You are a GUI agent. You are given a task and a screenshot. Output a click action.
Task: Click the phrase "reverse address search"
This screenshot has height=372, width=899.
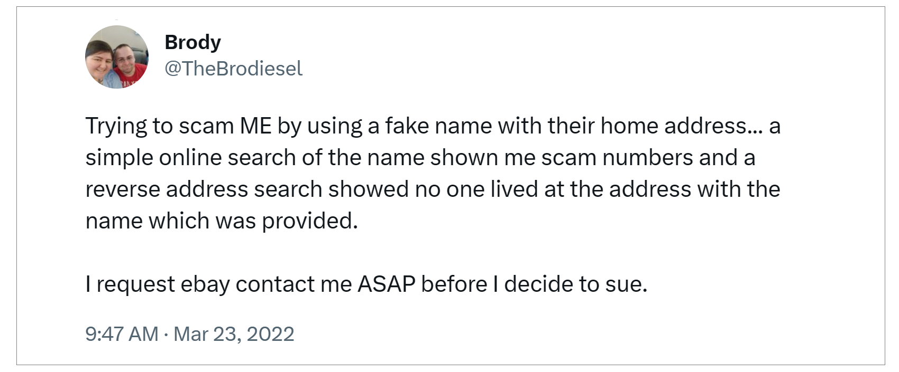tap(204, 189)
